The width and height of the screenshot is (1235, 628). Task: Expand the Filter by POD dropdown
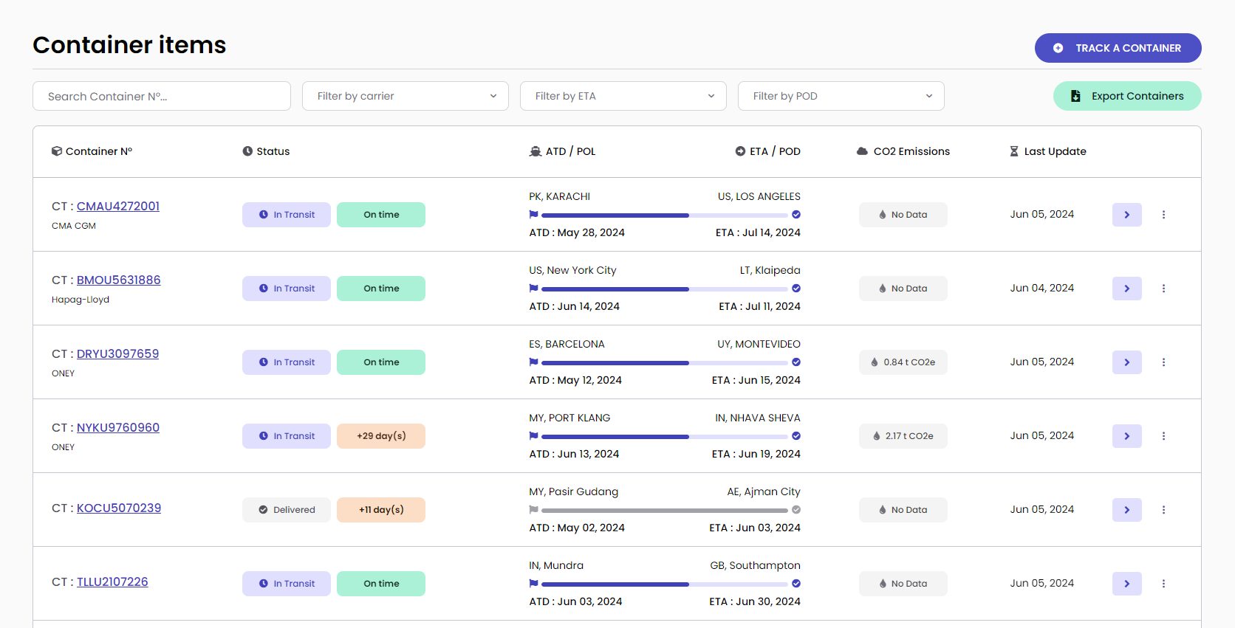[841, 96]
